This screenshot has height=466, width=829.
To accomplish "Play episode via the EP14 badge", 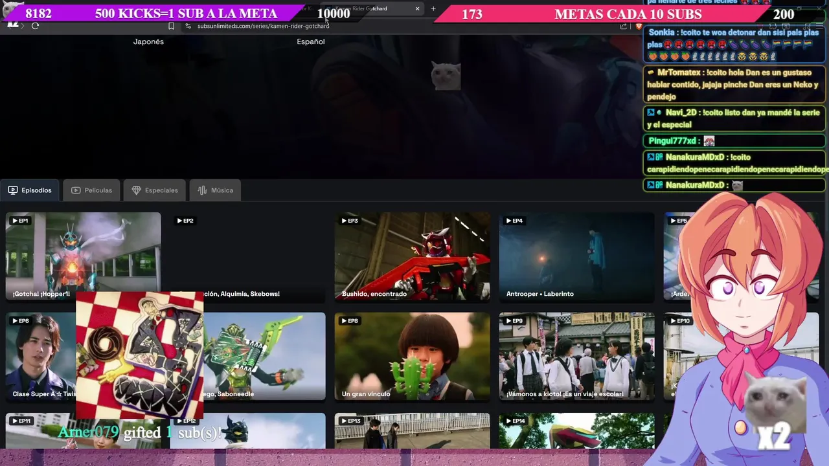I will coord(515,421).
